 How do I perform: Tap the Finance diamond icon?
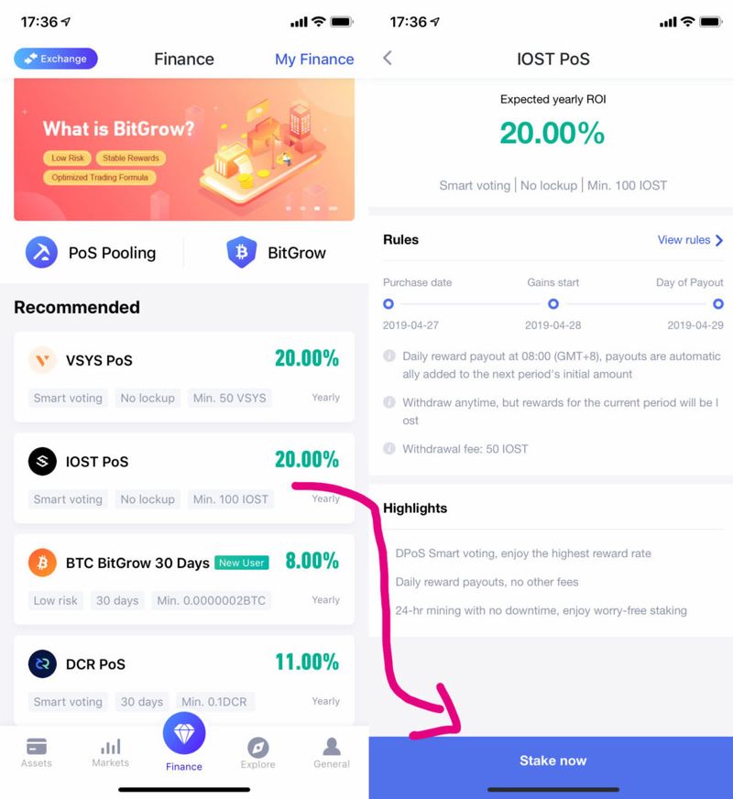(184, 733)
